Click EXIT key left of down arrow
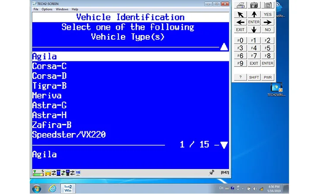The image size is (324, 194). [240, 30]
